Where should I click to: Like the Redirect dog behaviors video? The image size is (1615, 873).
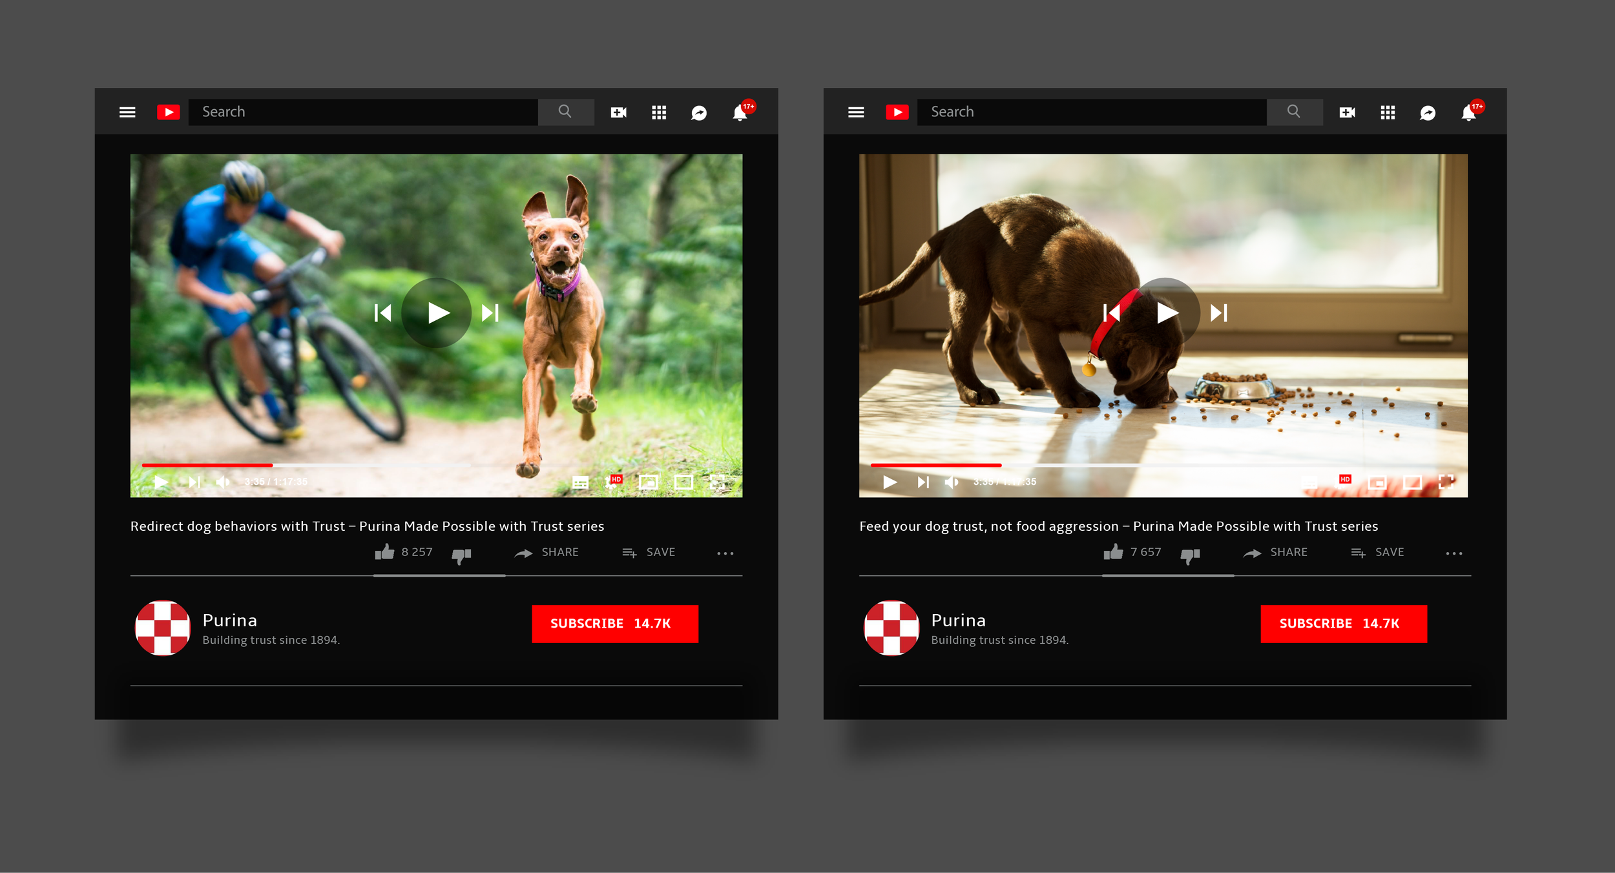click(385, 552)
